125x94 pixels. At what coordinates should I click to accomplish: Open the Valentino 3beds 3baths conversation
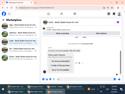(x=20, y=34)
